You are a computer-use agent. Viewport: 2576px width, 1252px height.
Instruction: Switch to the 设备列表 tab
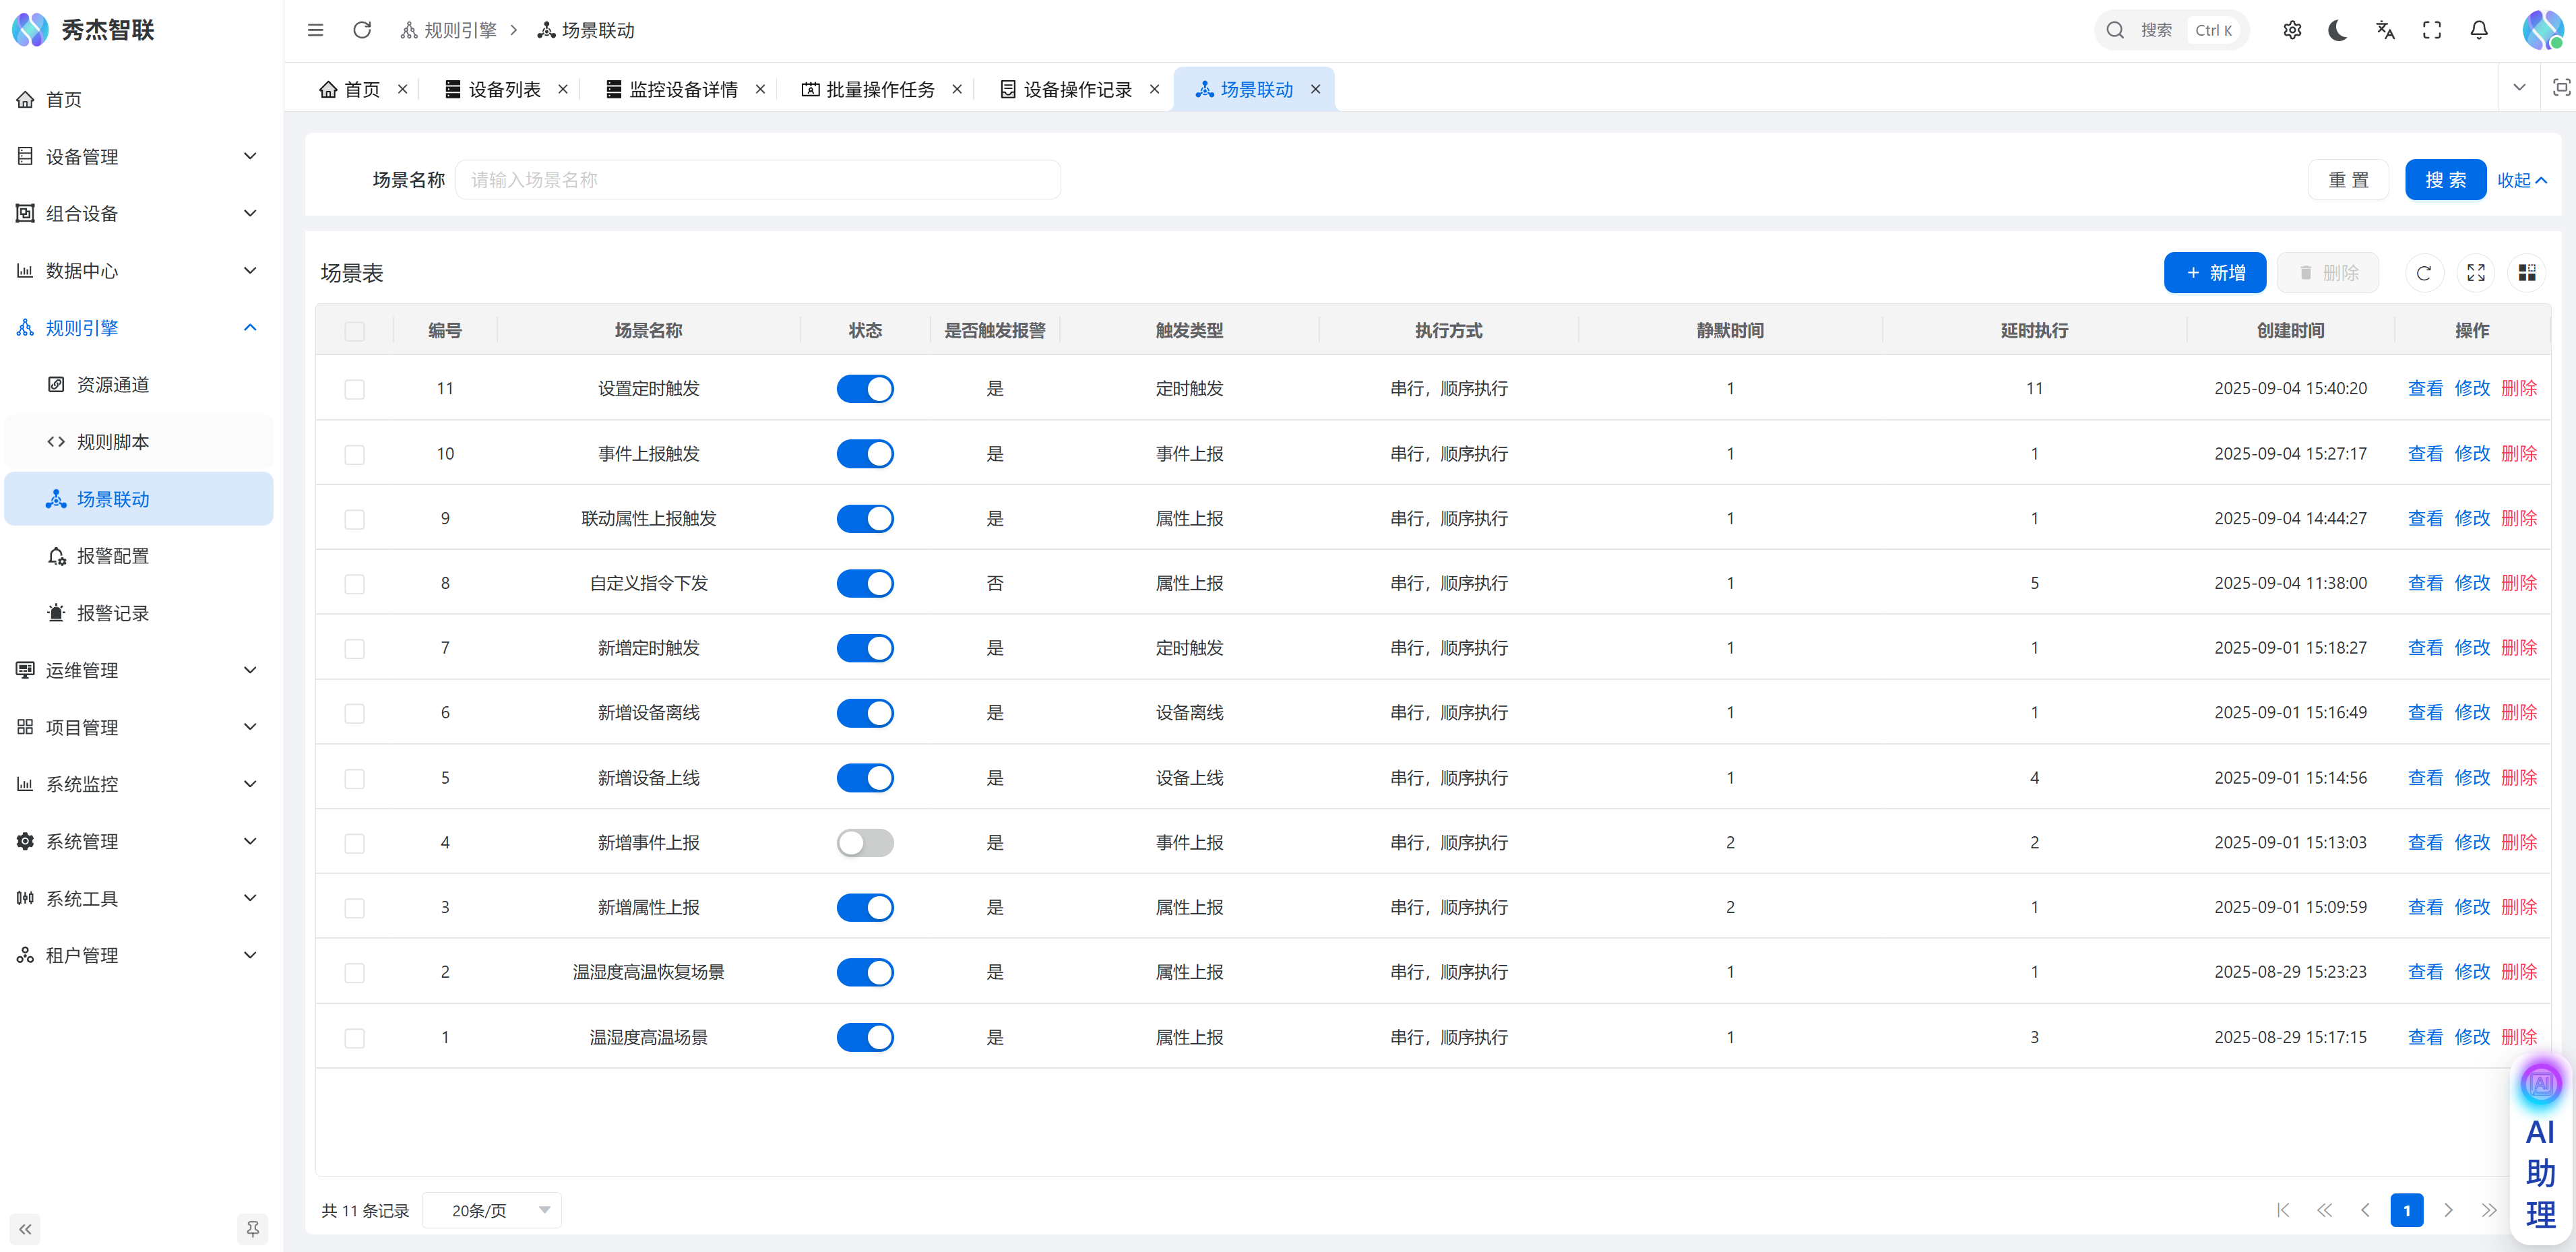pos(504,89)
